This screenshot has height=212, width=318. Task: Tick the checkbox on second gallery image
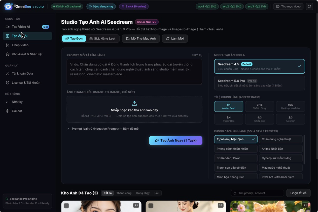tap(151, 206)
